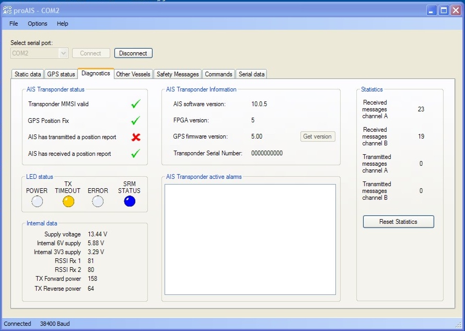This screenshot has width=465, height=331.
Task: Click the 38400 Baud status bar entry
Action: (55, 324)
